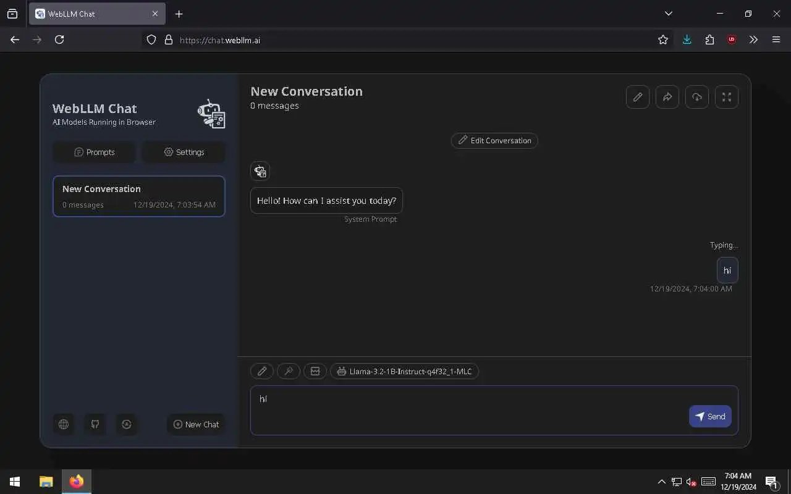Click the edit title pencil icon at top right
Viewport: 791px width, 494px height.
638,97
